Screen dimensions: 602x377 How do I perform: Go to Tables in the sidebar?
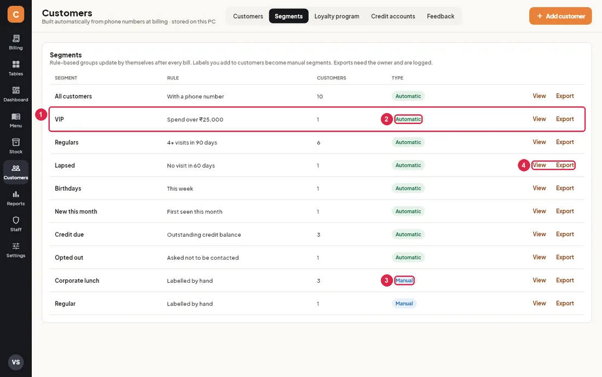point(16,68)
